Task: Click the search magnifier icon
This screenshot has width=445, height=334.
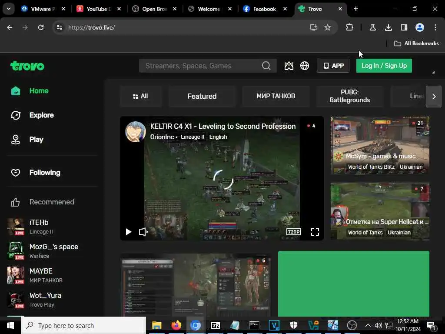Action: click(266, 66)
